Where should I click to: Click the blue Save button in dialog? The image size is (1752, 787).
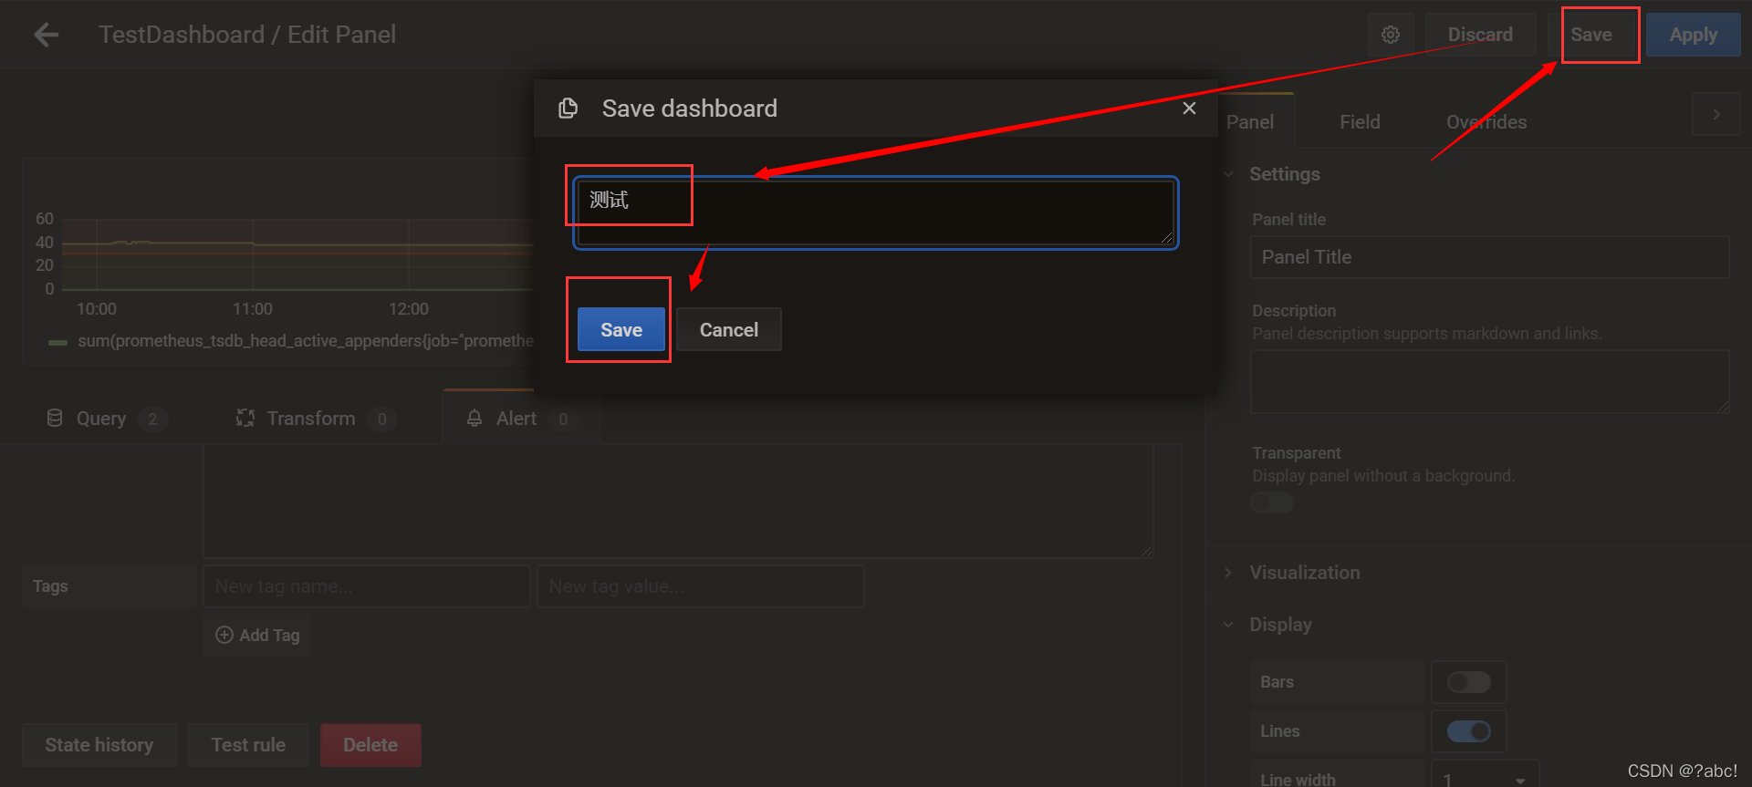(621, 329)
